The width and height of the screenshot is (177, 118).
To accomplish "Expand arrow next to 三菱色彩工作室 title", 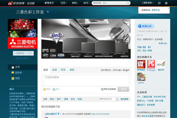I will pyautogui.click(x=48, y=12).
